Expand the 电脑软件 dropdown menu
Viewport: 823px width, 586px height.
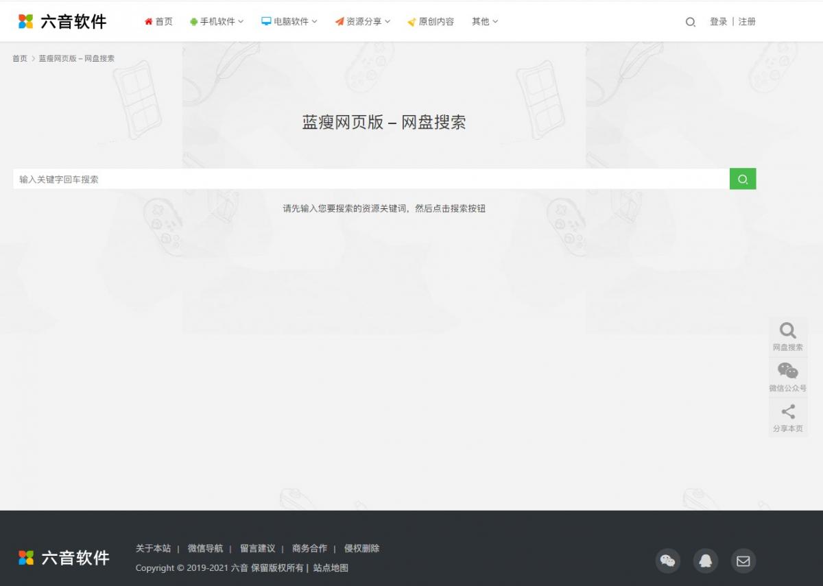289,21
